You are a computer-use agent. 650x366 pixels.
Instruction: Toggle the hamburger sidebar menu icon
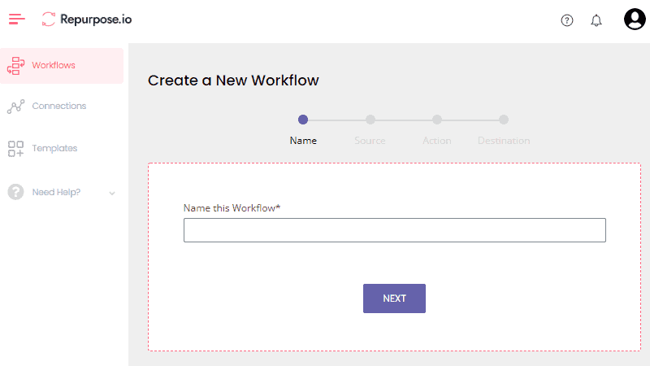17,19
